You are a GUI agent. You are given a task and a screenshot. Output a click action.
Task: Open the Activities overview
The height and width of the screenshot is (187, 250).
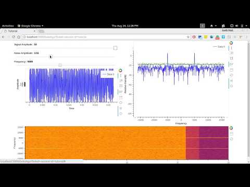click(x=8, y=26)
